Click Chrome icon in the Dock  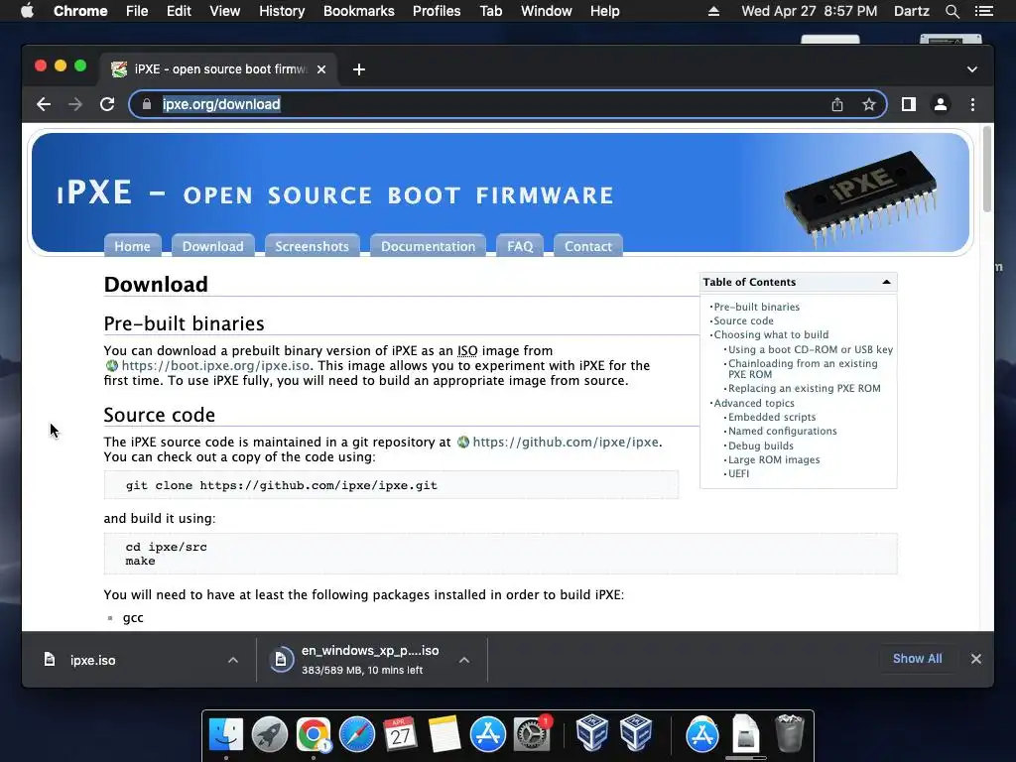point(314,734)
